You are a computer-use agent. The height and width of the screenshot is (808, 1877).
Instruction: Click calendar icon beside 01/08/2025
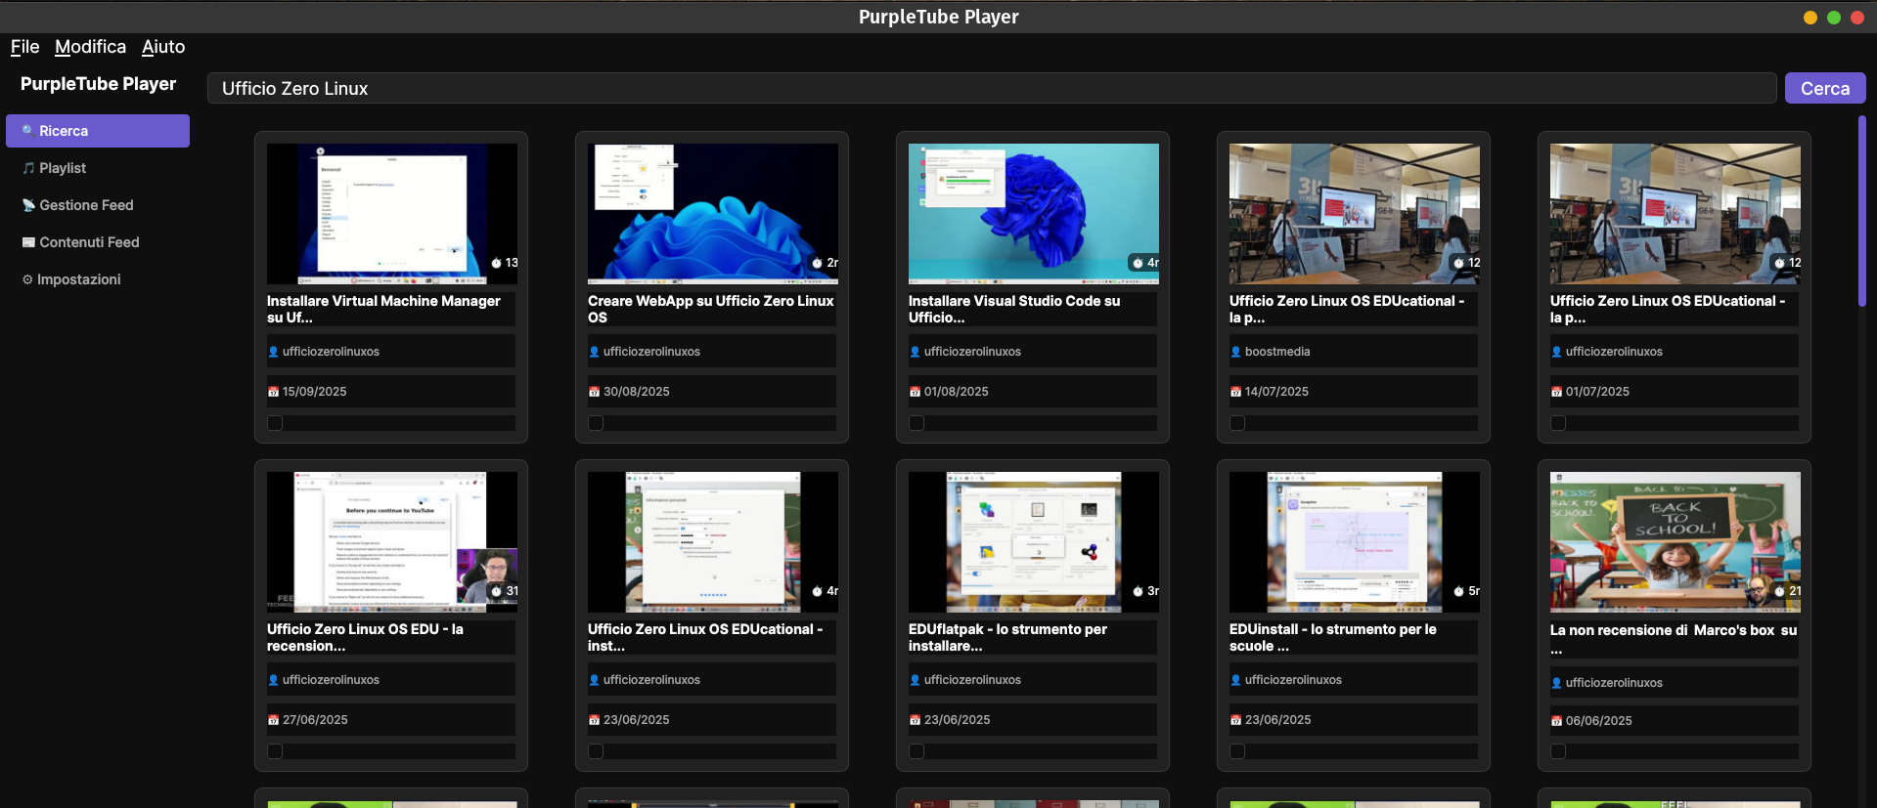tap(915, 392)
